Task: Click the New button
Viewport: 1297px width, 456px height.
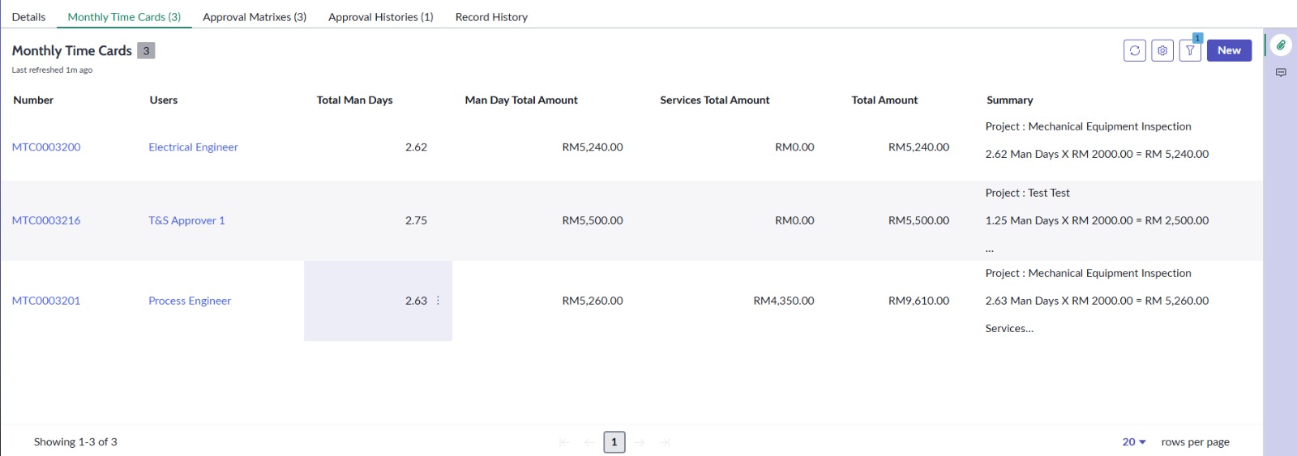Action: click(x=1229, y=50)
